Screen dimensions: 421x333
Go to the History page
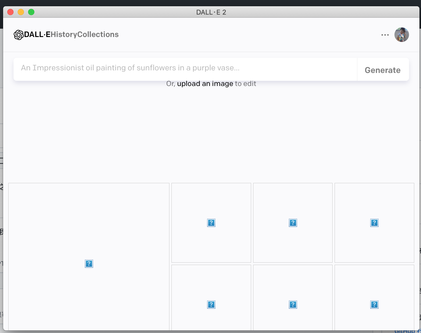[x=64, y=34]
